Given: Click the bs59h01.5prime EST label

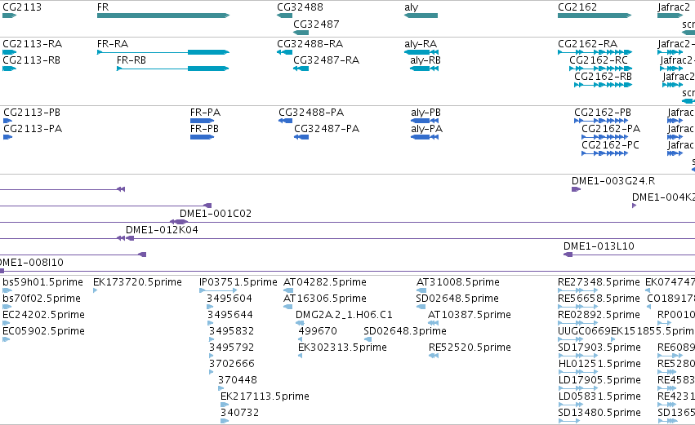Looking at the screenshot, I should (x=42, y=282).
